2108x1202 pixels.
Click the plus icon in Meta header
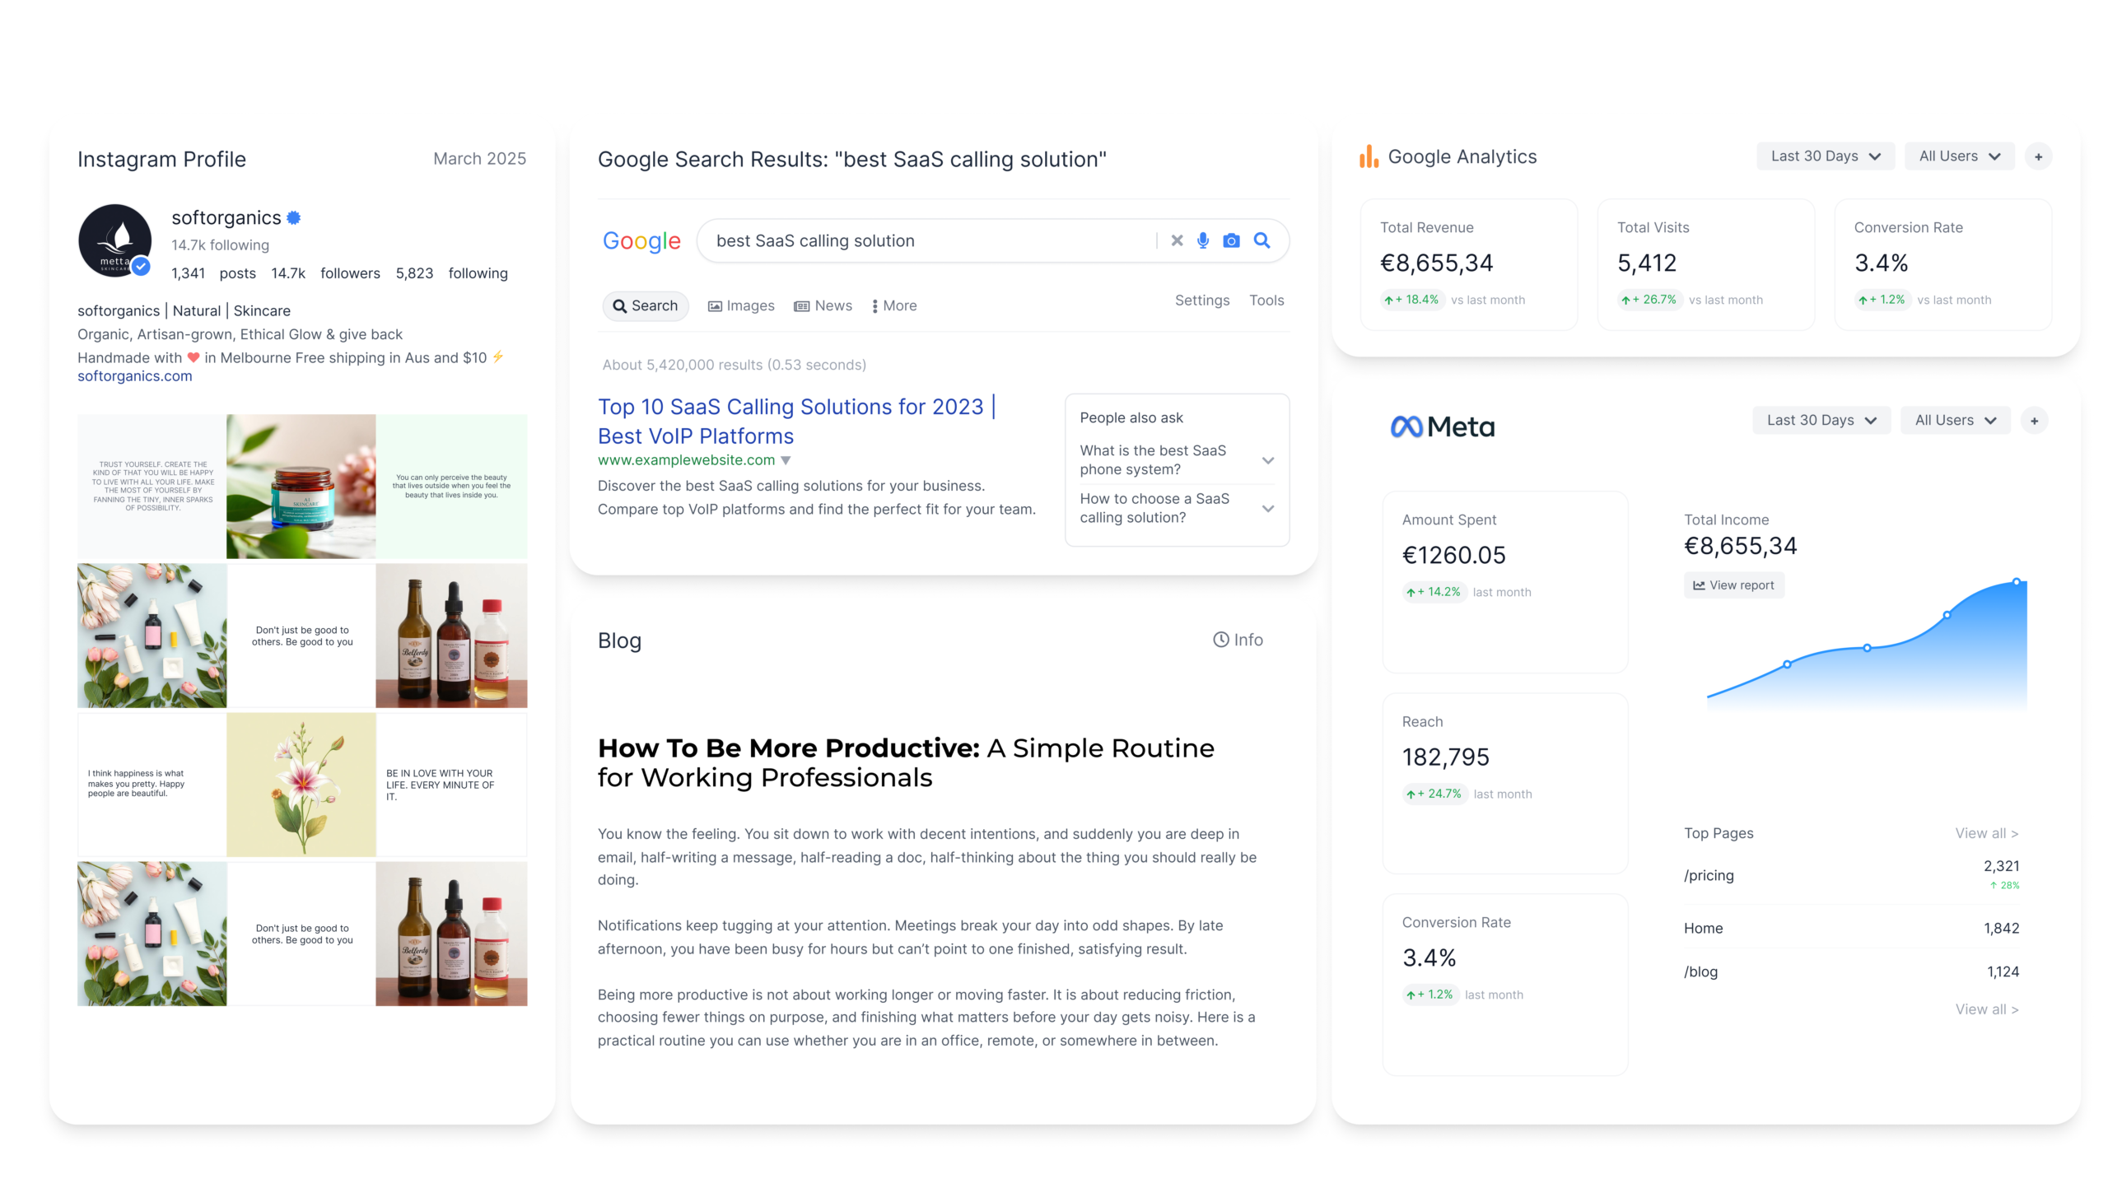tap(2034, 421)
